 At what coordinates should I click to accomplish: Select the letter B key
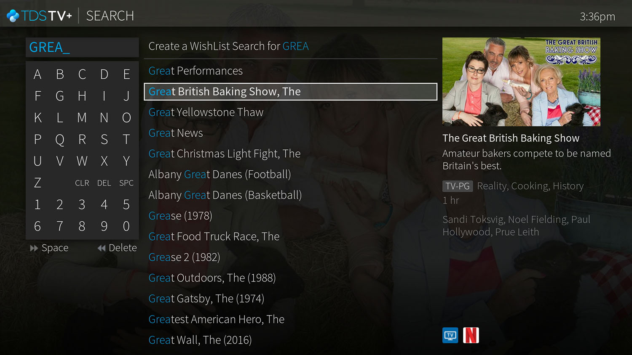coord(60,74)
